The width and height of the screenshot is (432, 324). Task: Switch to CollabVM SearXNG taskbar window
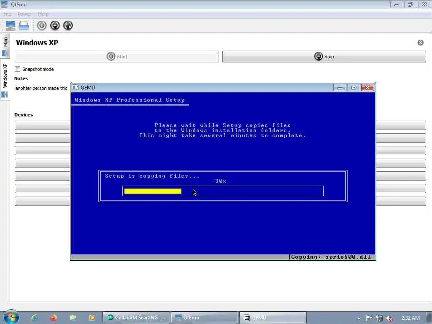(x=136, y=318)
